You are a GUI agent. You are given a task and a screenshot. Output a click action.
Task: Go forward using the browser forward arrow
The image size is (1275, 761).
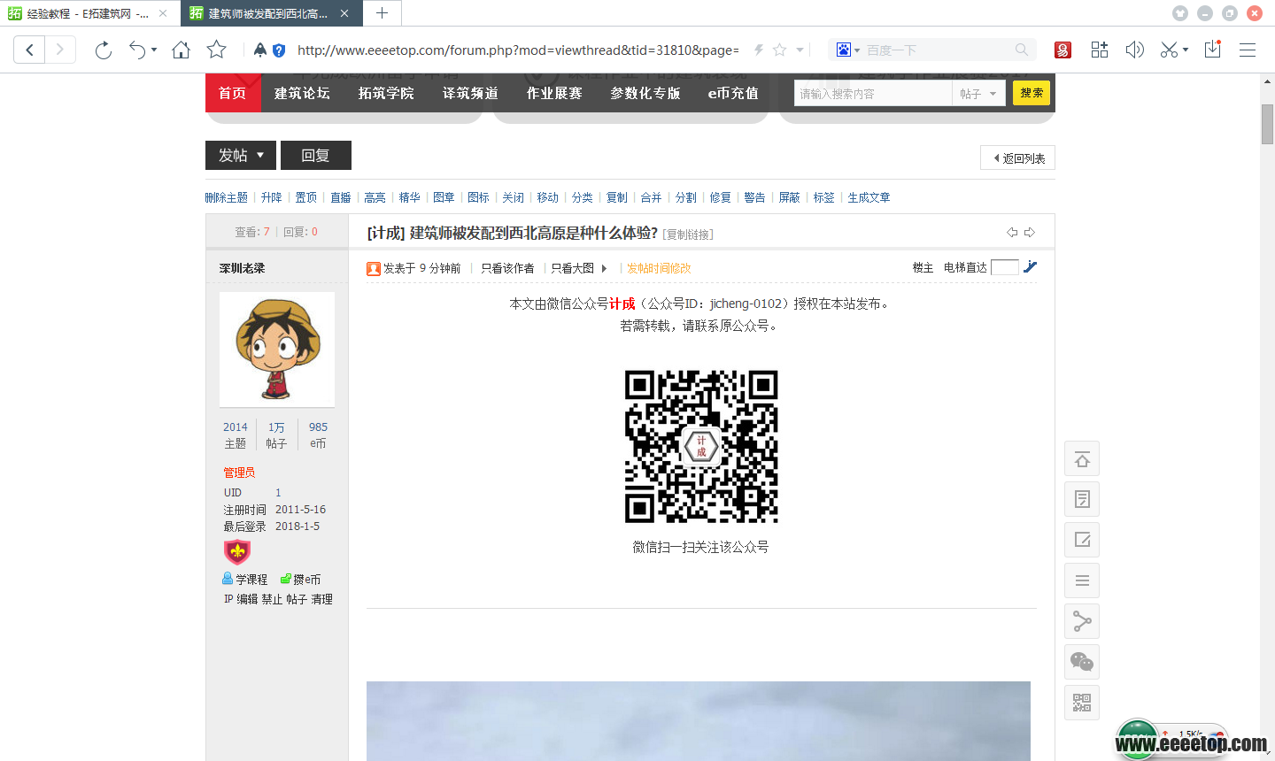[59, 50]
